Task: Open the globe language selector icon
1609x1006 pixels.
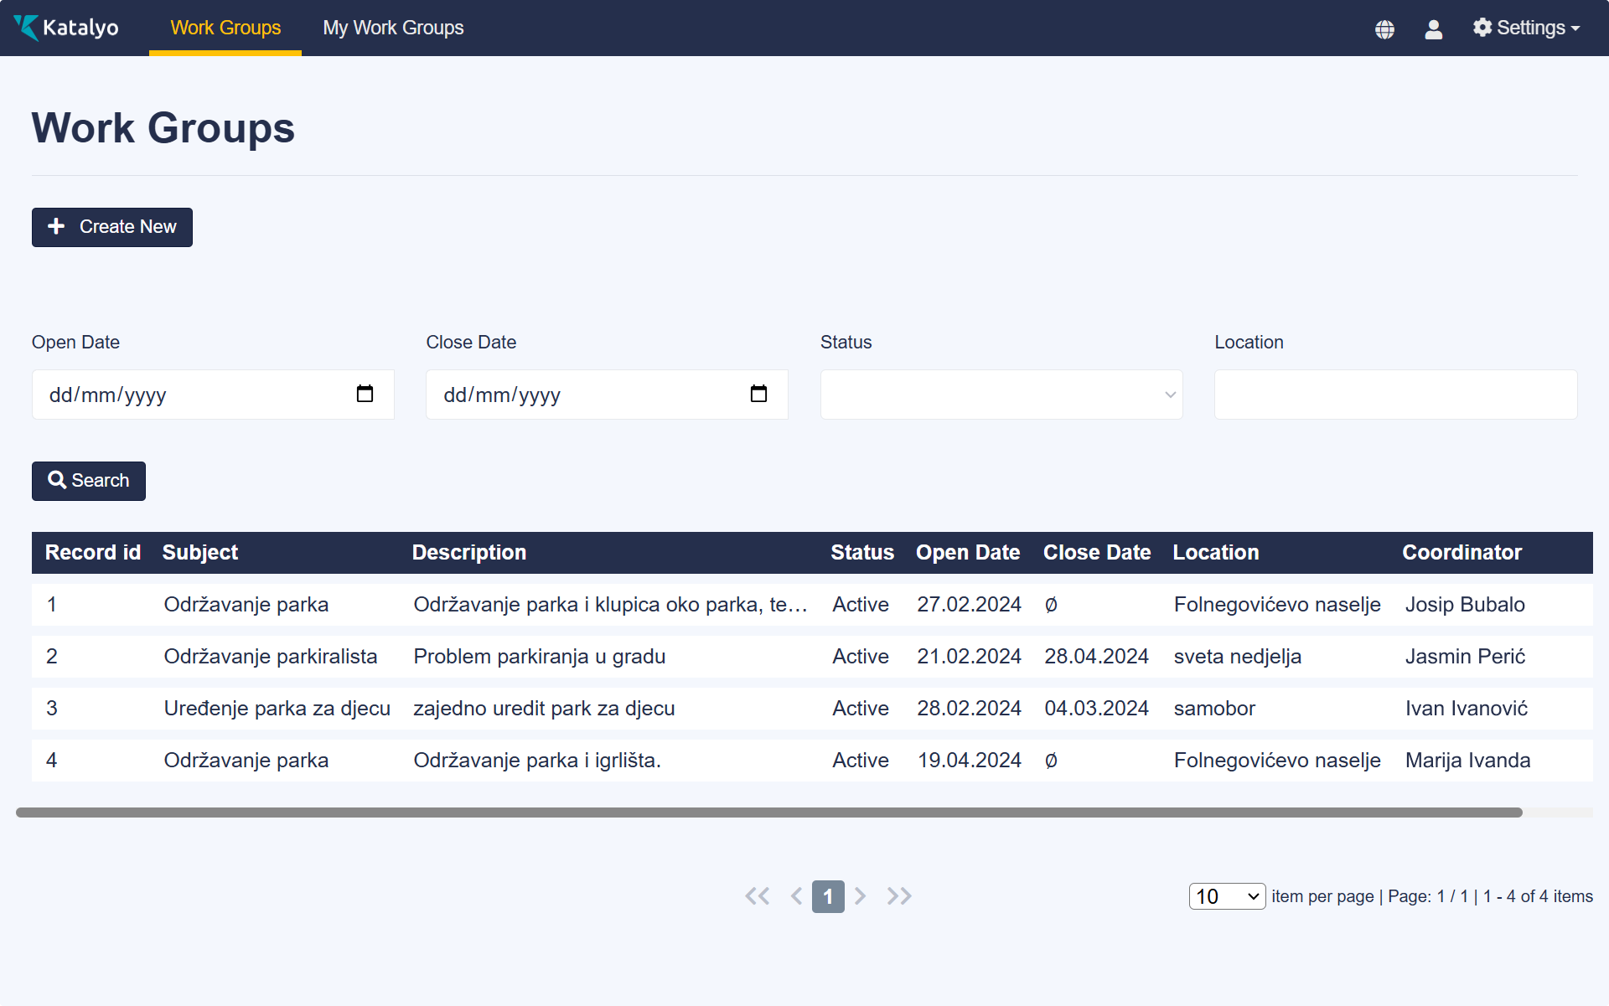Action: pos(1384,29)
